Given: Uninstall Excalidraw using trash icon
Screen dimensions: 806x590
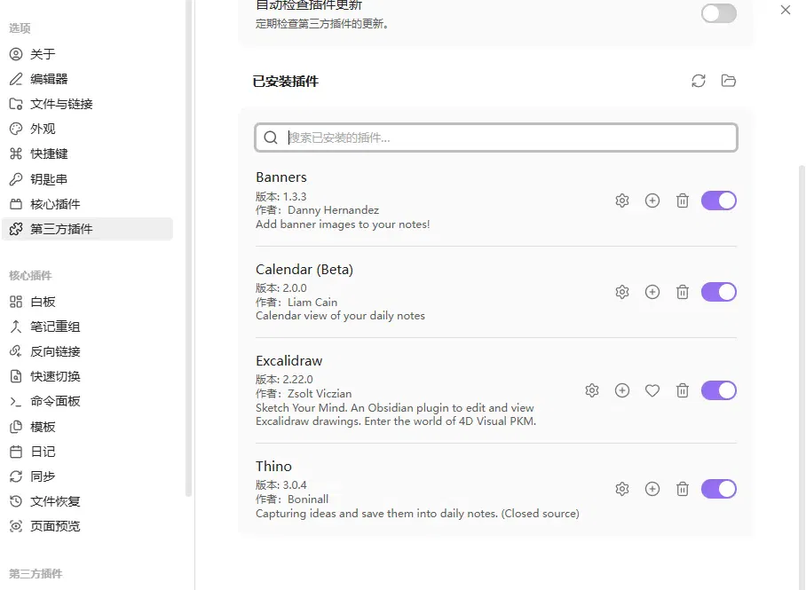Looking at the screenshot, I should pos(683,390).
